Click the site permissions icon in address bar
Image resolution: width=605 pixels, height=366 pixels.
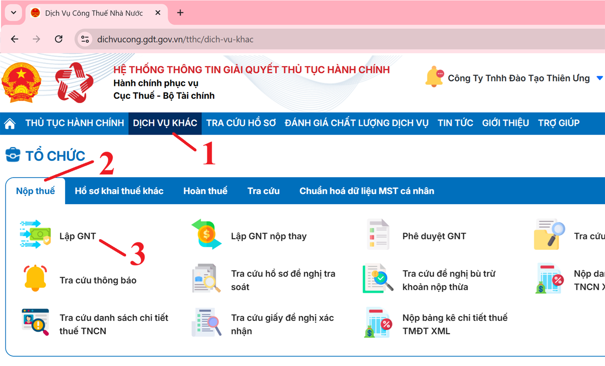tap(85, 39)
